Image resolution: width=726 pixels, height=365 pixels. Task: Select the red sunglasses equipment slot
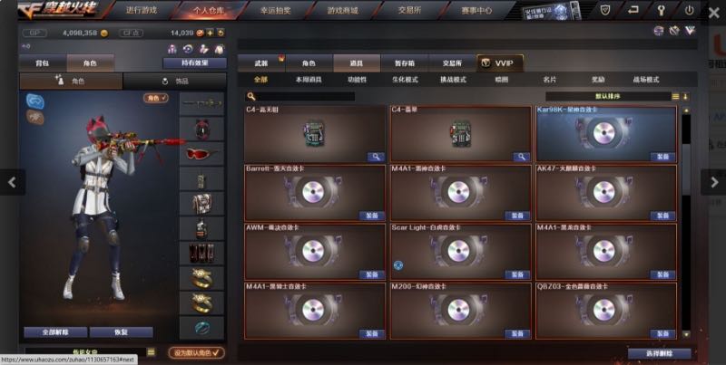pos(201,154)
